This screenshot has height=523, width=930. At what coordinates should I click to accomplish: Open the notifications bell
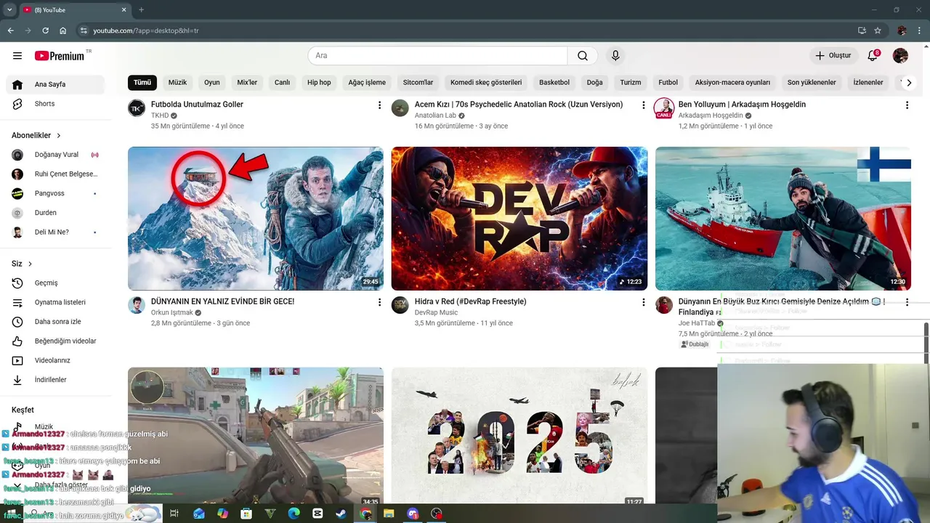(x=873, y=56)
